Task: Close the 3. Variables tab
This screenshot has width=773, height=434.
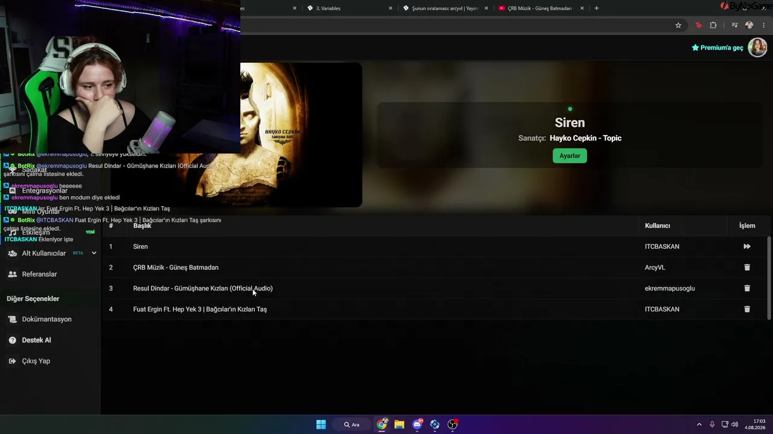Action: tap(390, 8)
